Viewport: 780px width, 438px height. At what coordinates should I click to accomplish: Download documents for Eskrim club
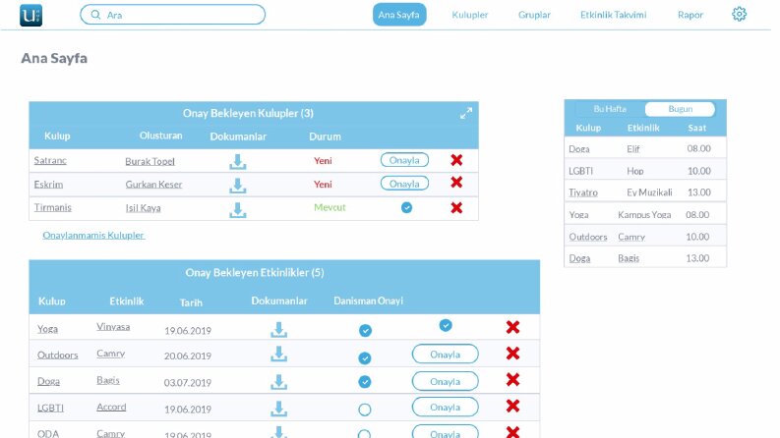(x=238, y=186)
